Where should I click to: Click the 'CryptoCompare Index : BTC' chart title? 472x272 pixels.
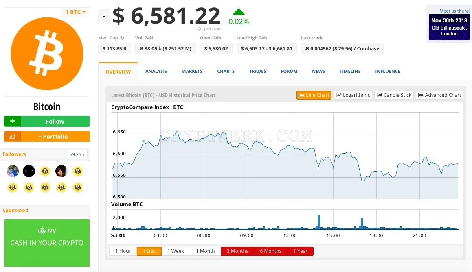click(x=147, y=107)
